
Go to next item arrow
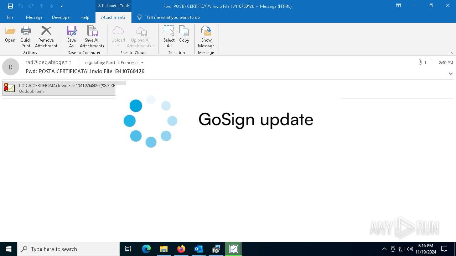click(x=52, y=6)
